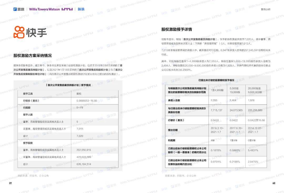This screenshot has width=284, height=193.
Task: Click the Futu (富途) logo in the header
Action: click(19, 9)
